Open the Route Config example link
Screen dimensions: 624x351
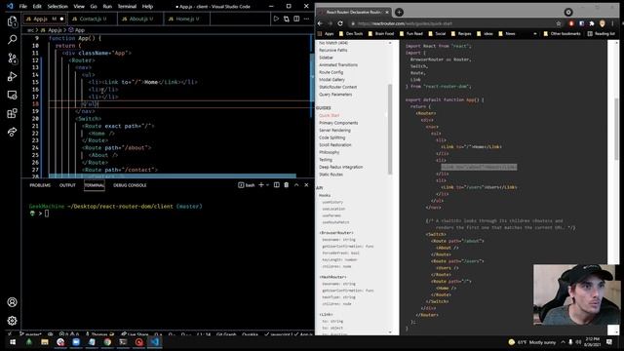[331, 72]
